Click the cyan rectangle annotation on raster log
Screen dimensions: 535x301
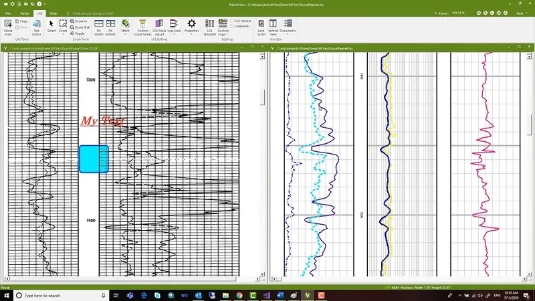pos(94,159)
